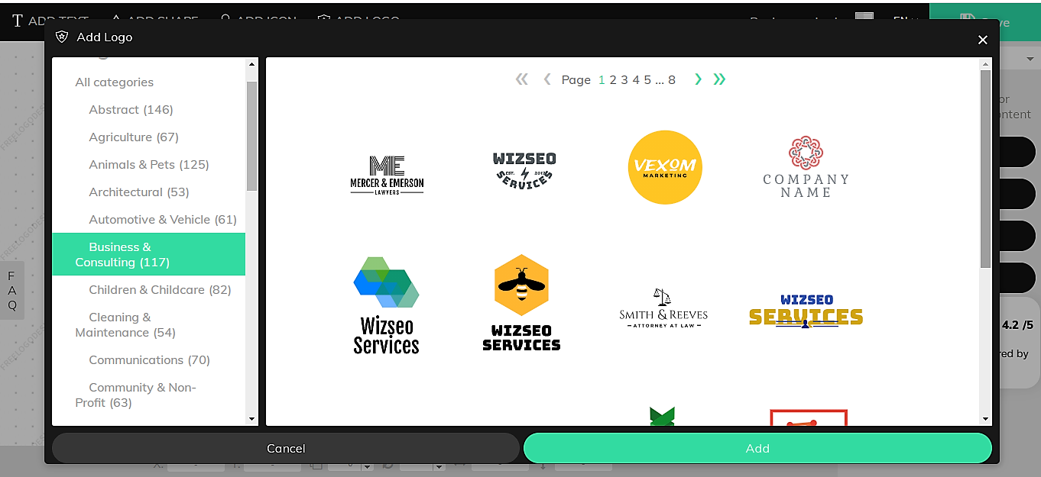Viewport: 1041px width, 477px height.
Task: Jump to first page double-chevron
Action: click(x=522, y=79)
